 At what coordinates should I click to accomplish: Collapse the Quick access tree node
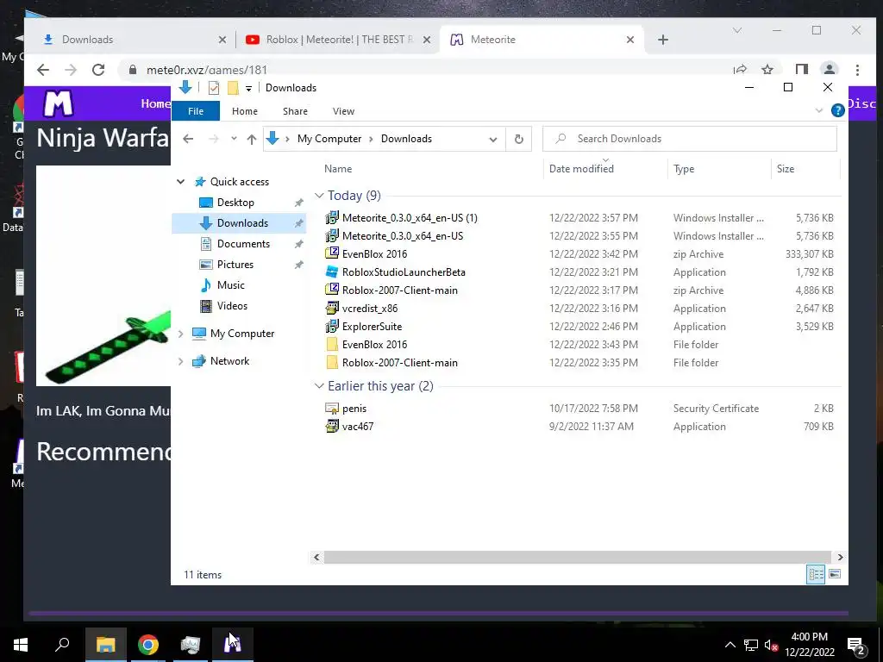[181, 181]
